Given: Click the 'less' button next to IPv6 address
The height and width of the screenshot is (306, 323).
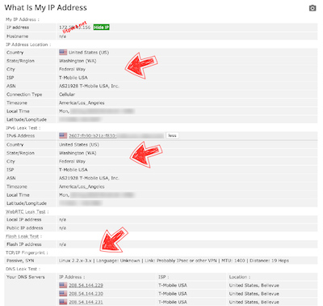Looking at the screenshot, I should 172,135.
